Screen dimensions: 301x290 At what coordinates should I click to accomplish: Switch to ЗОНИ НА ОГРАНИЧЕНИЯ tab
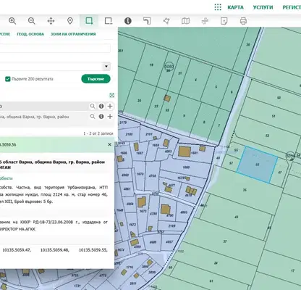tap(73, 34)
